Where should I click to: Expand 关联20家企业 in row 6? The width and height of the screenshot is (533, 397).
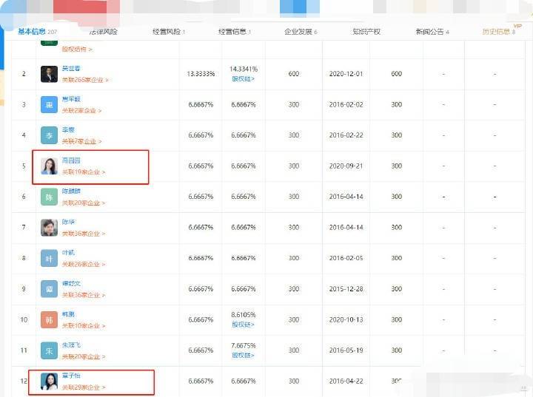point(83,203)
